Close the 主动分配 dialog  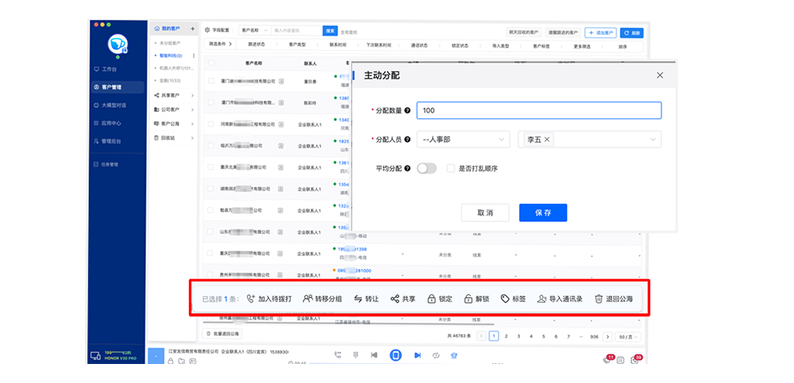pyautogui.click(x=660, y=75)
